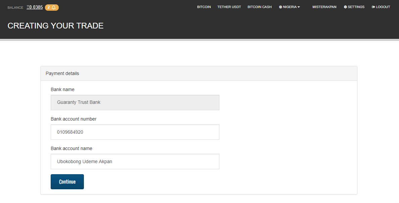Open the TETHER USDT section
Image resolution: width=399 pixels, height=203 pixels.
coord(229,7)
